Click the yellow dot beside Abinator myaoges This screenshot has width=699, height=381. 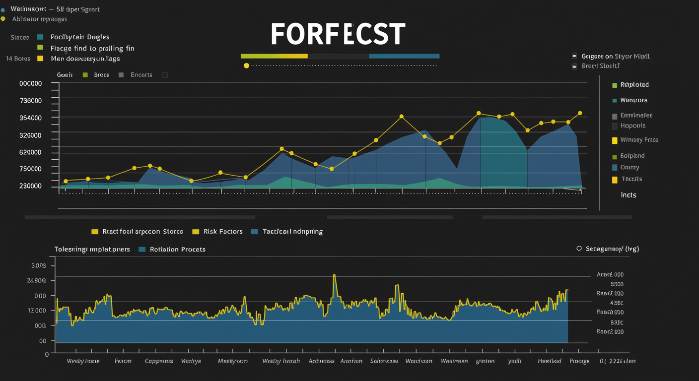(2, 19)
